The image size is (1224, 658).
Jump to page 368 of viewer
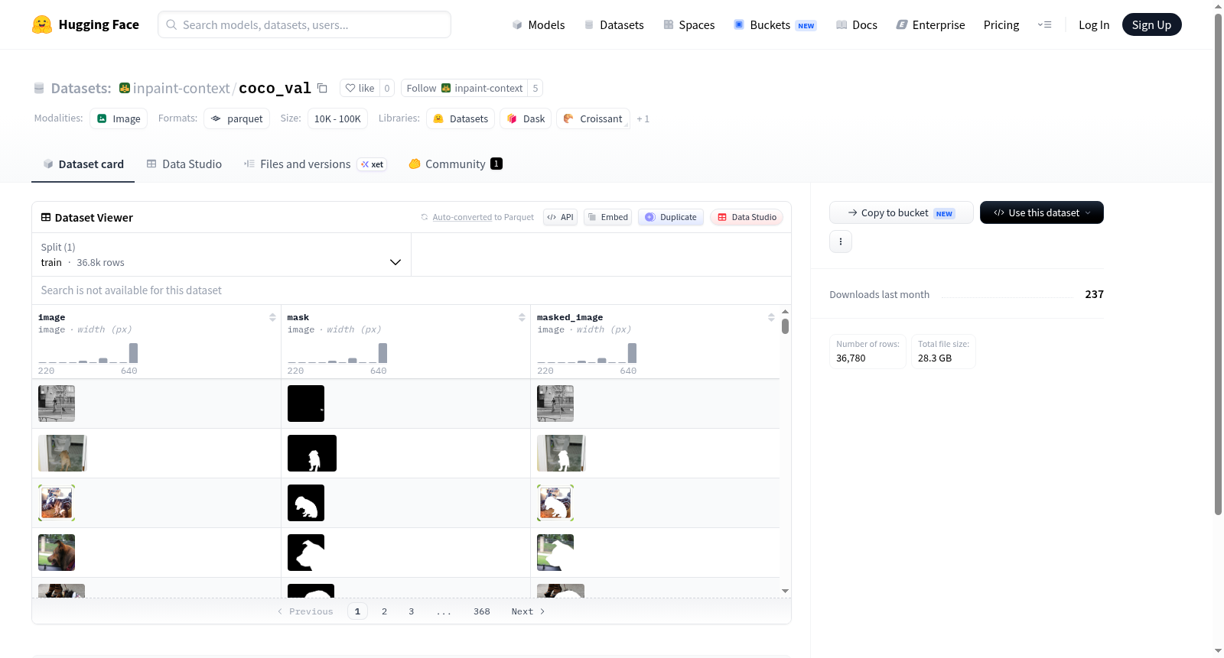[482, 611]
